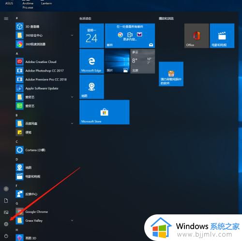The width and height of the screenshot is (242, 241).
Task: Expand the 百度网盘 folder chevron
Action: pos(72,123)
